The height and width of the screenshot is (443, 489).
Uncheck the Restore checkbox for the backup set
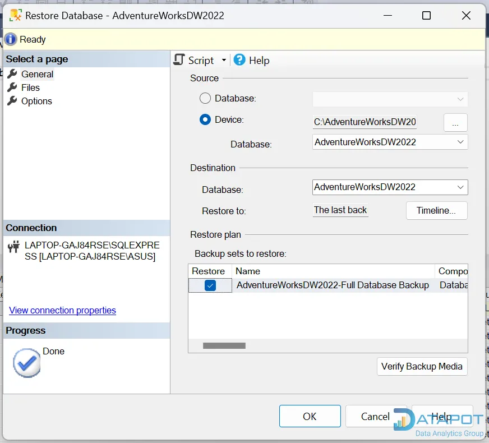coord(210,285)
